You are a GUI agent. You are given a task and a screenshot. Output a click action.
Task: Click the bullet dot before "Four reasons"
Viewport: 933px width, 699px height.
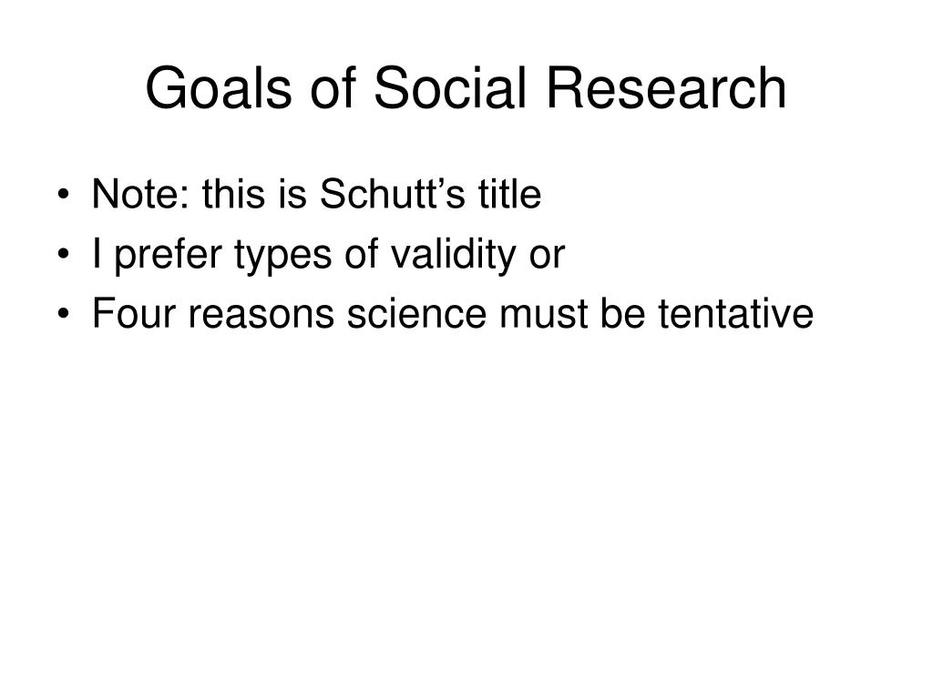click(64, 314)
